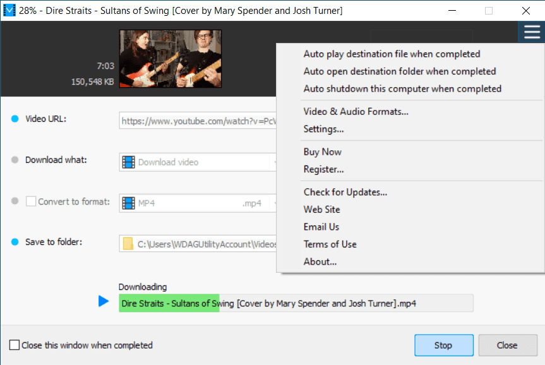Click the 150,548 KB file size text
The width and height of the screenshot is (545, 365).
point(92,81)
